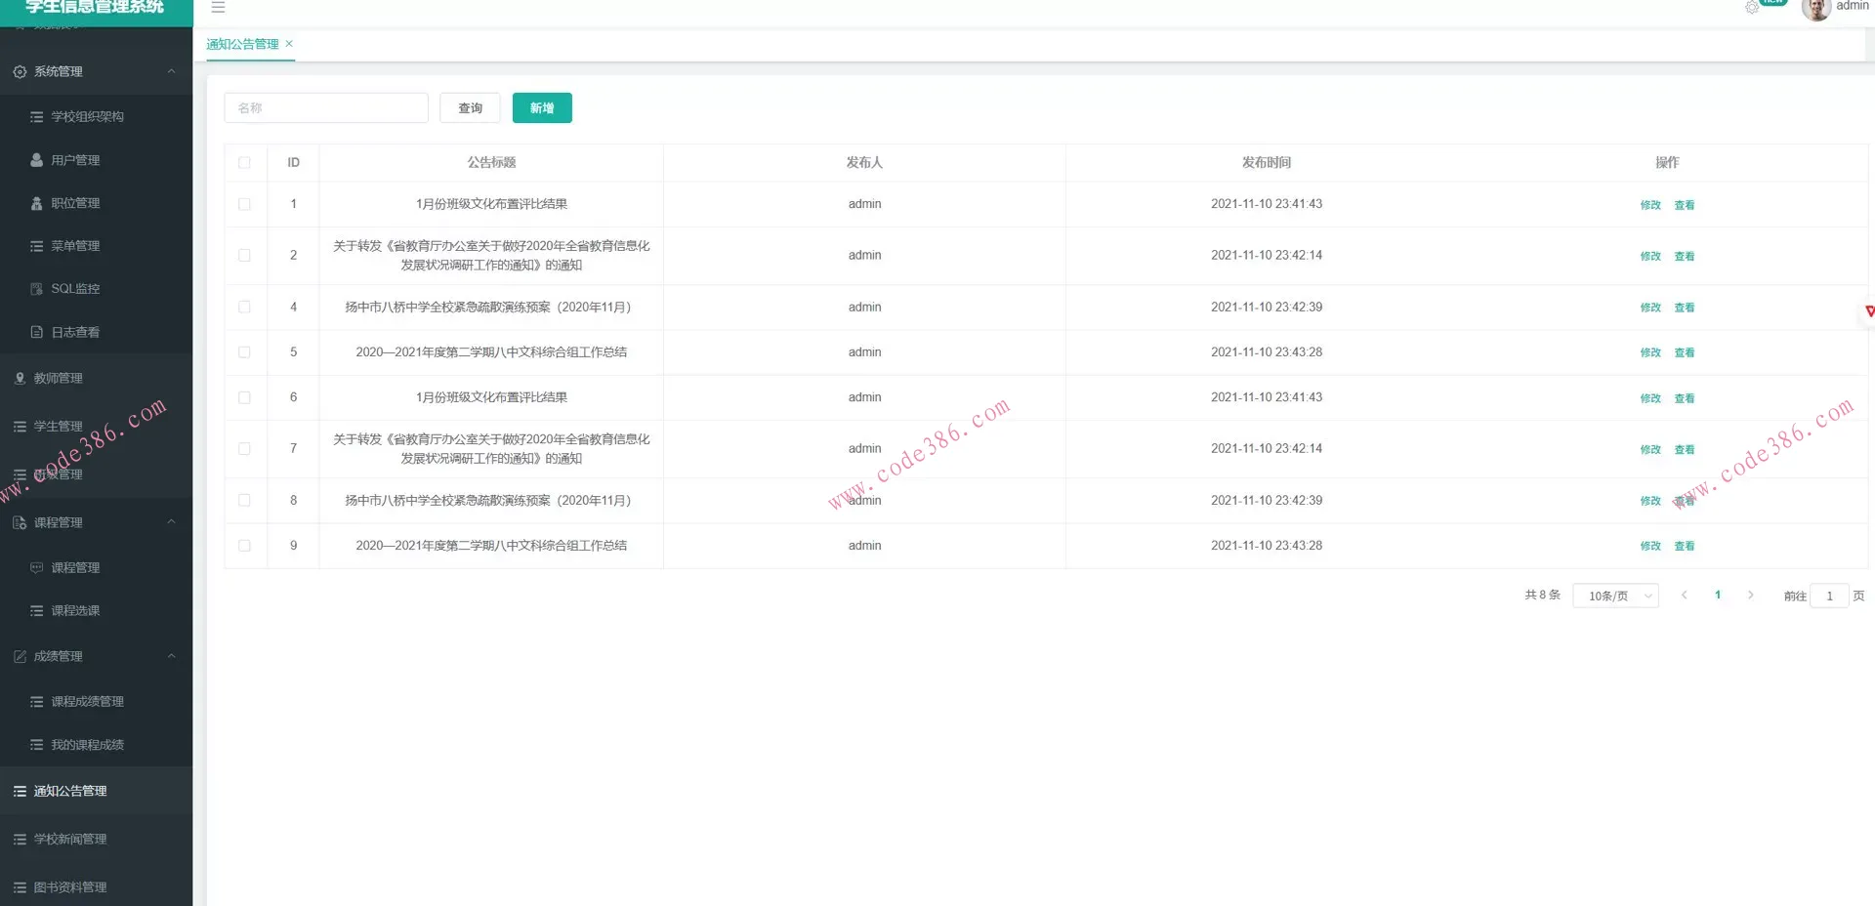Click the 用户管理 person icon
The width and height of the screenshot is (1875, 906).
(x=37, y=160)
